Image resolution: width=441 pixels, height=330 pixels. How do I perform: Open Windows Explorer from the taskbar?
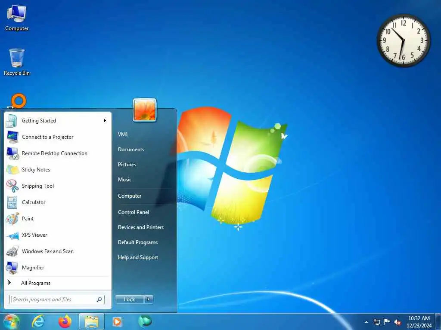pyautogui.click(x=92, y=321)
